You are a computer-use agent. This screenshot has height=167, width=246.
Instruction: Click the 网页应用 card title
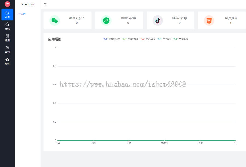[231, 18]
